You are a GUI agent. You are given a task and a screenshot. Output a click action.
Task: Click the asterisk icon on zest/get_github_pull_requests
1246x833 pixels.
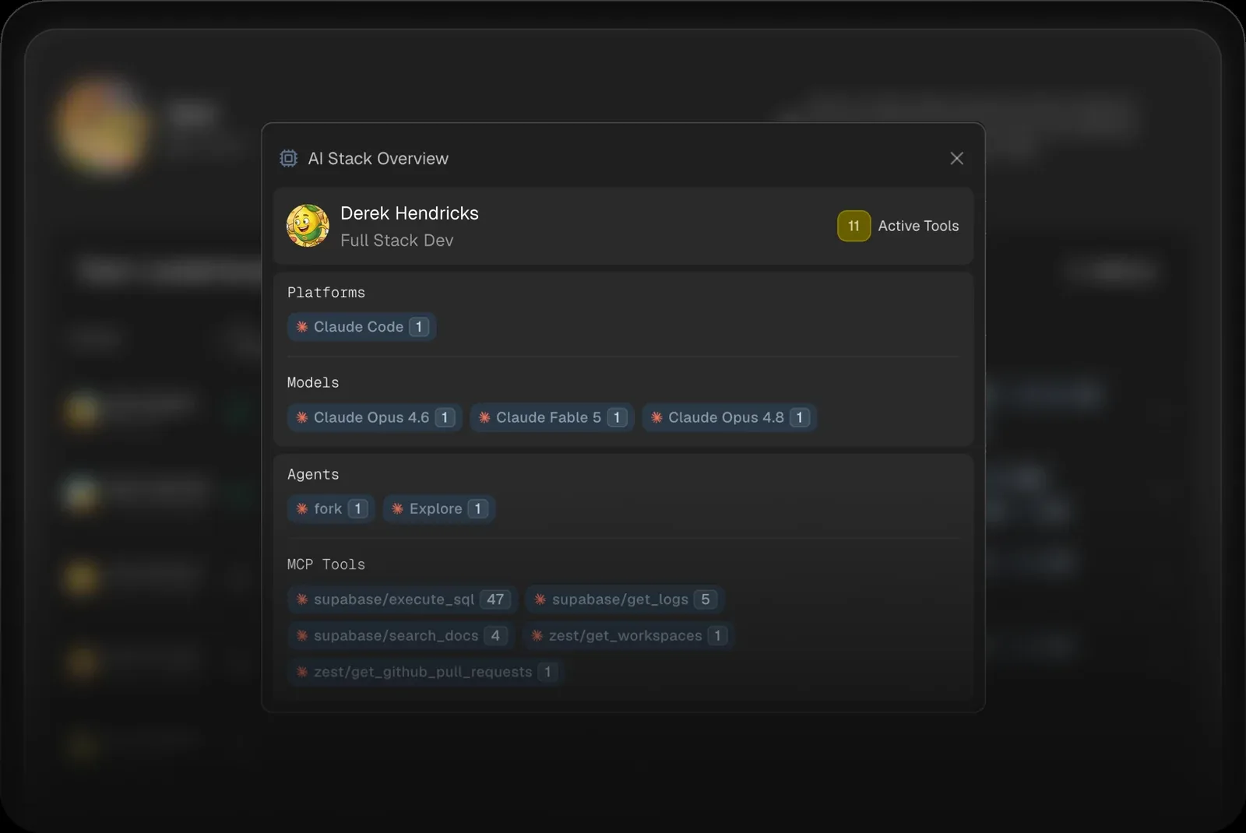[x=302, y=672]
